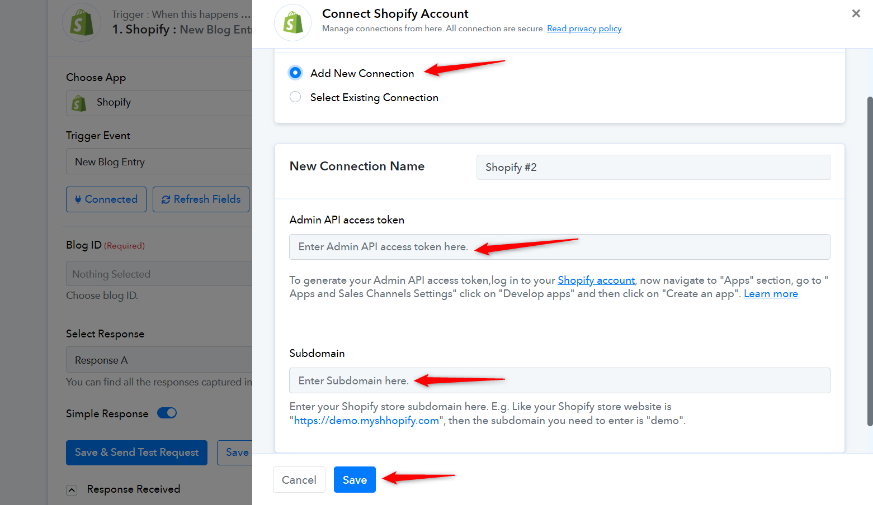Viewport: 873px width, 505px height.
Task: Toggle the Simple Response switch
Action: pos(167,413)
